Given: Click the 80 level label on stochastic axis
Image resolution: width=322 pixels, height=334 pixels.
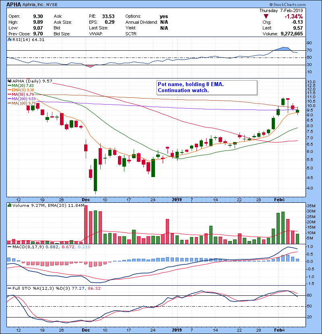Looking at the screenshot, I should pos(309,295).
